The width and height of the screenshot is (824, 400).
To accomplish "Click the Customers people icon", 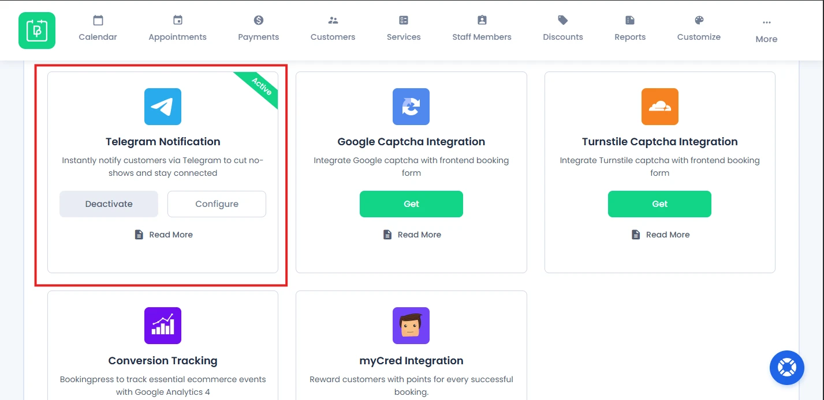I will pyautogui.click(x=333, y=20).
